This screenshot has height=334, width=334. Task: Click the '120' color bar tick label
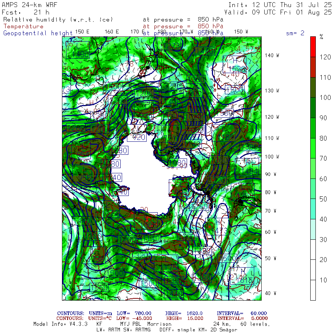click(325, 57)
